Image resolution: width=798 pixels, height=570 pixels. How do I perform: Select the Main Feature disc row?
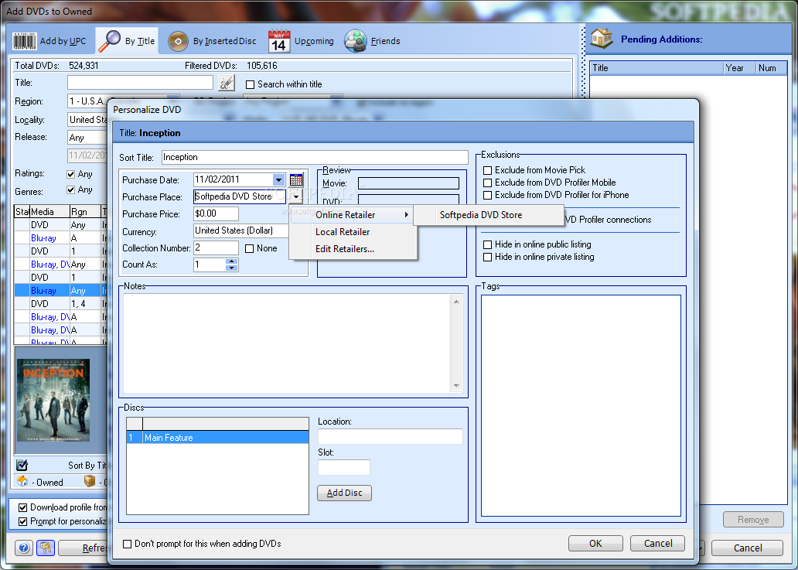tap(217, 437)
